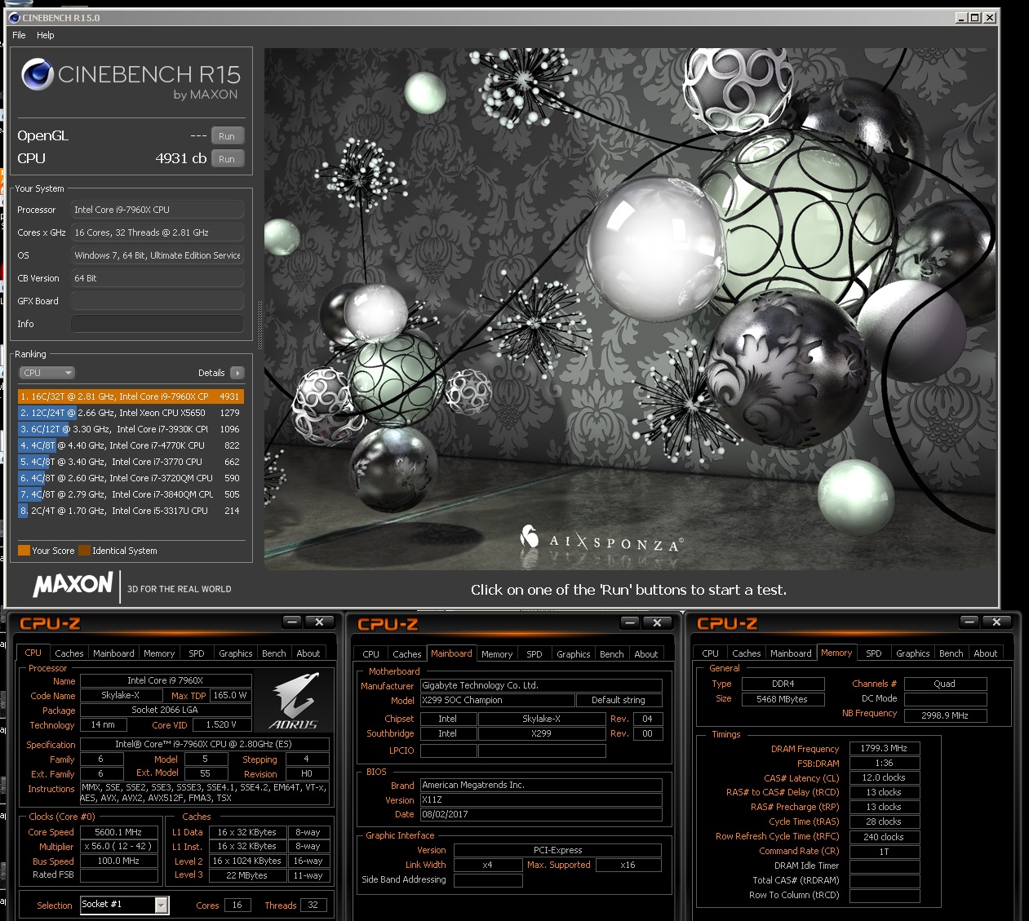Screen dimensions: 1029x921
Task: Click the orange Your Score legend swatch
Action: click(x=24, y=551)
